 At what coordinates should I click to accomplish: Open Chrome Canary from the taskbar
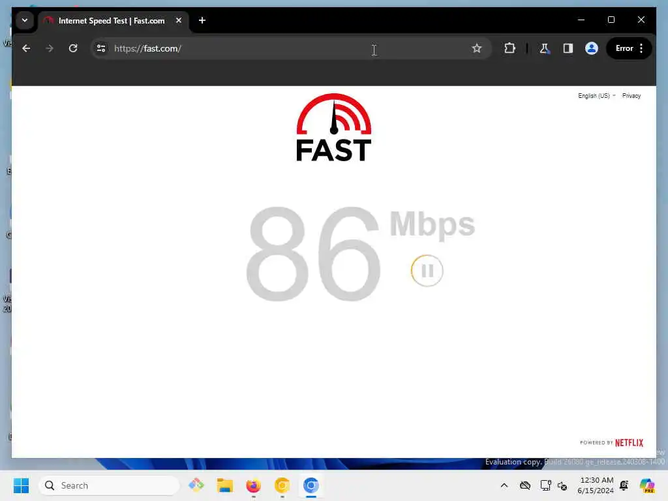[x=282, y=485]
